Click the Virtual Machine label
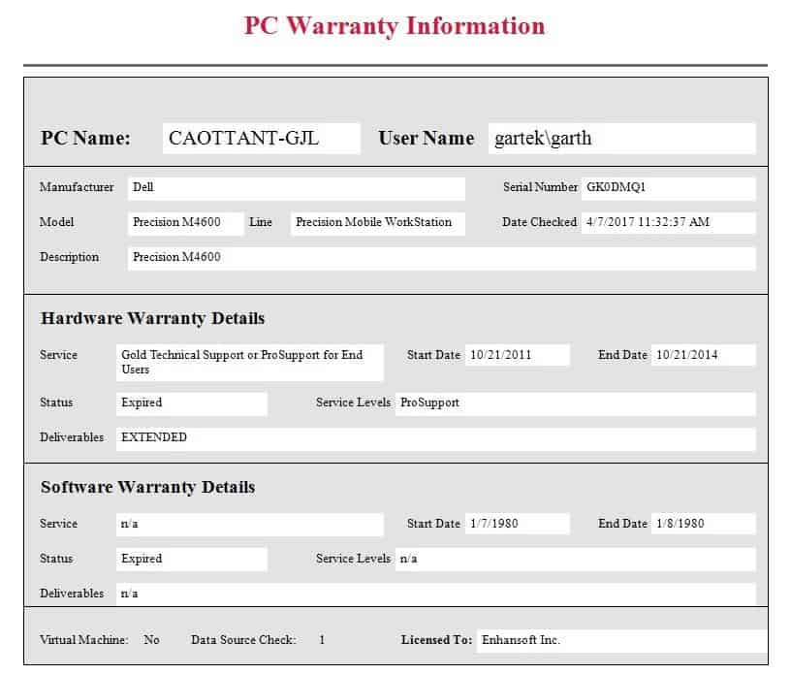The height and width of the screenshot is (675, 791). click(x=83, y=640)
